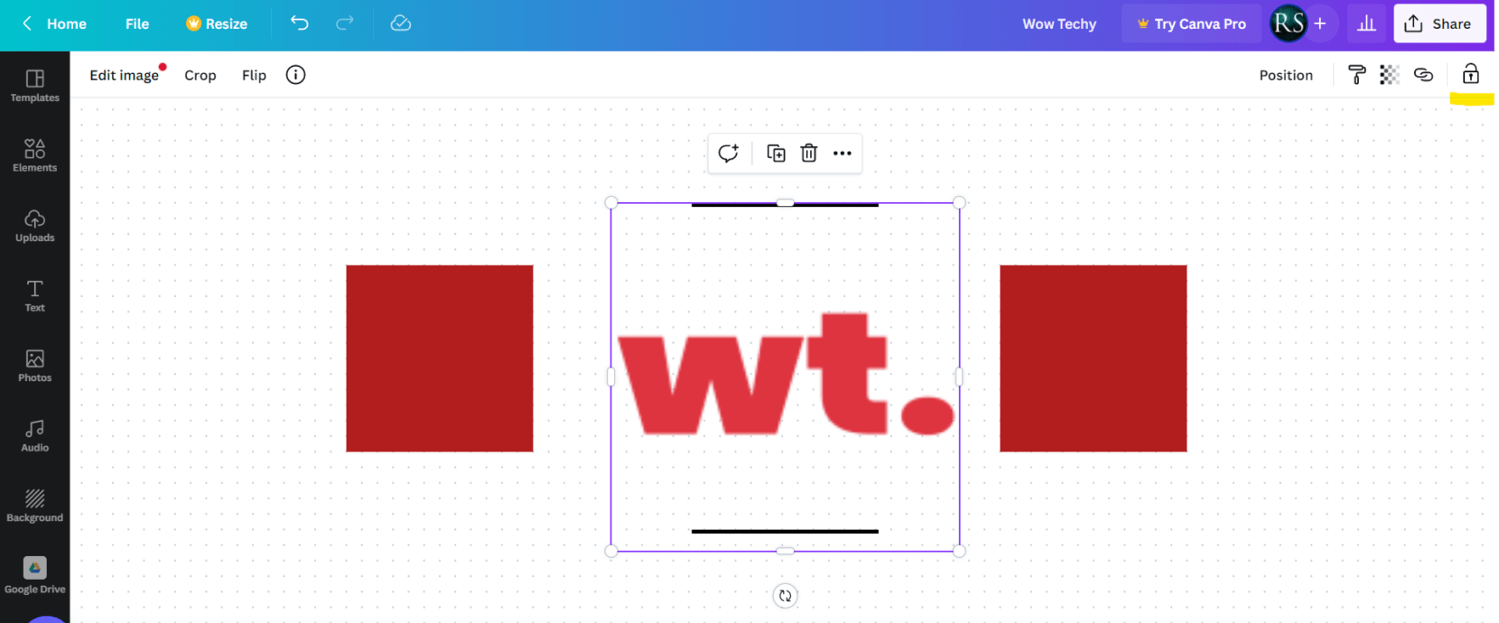Click the cloud save status icon
The width and height of the screenshot is (1499, 623).
tap(401, 23)
